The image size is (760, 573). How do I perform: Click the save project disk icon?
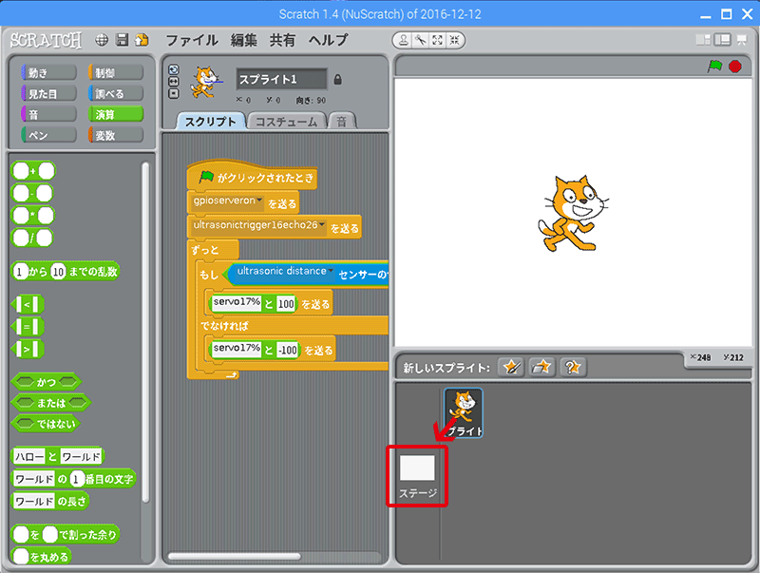pyautogui.click(x=122, y=41)
